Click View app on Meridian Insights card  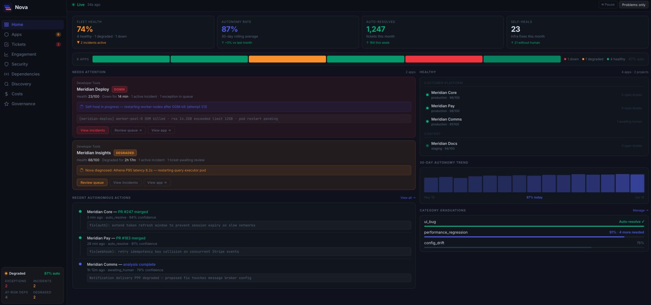click(157, 182)
